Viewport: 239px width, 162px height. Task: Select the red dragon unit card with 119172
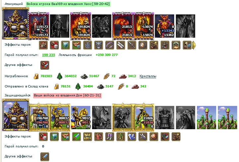[x=39, y=26]
